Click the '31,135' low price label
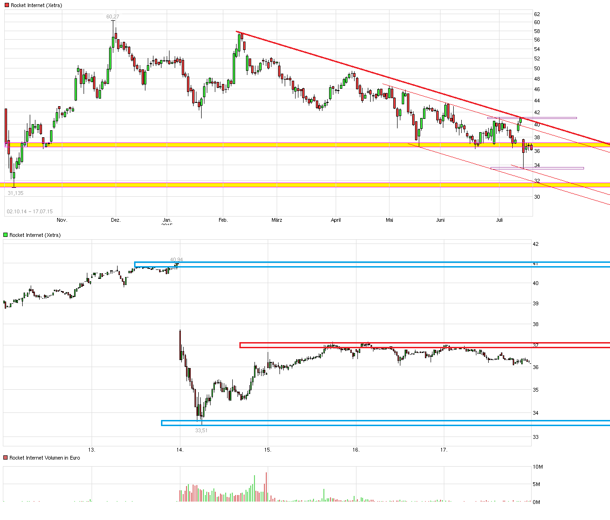 16,193
